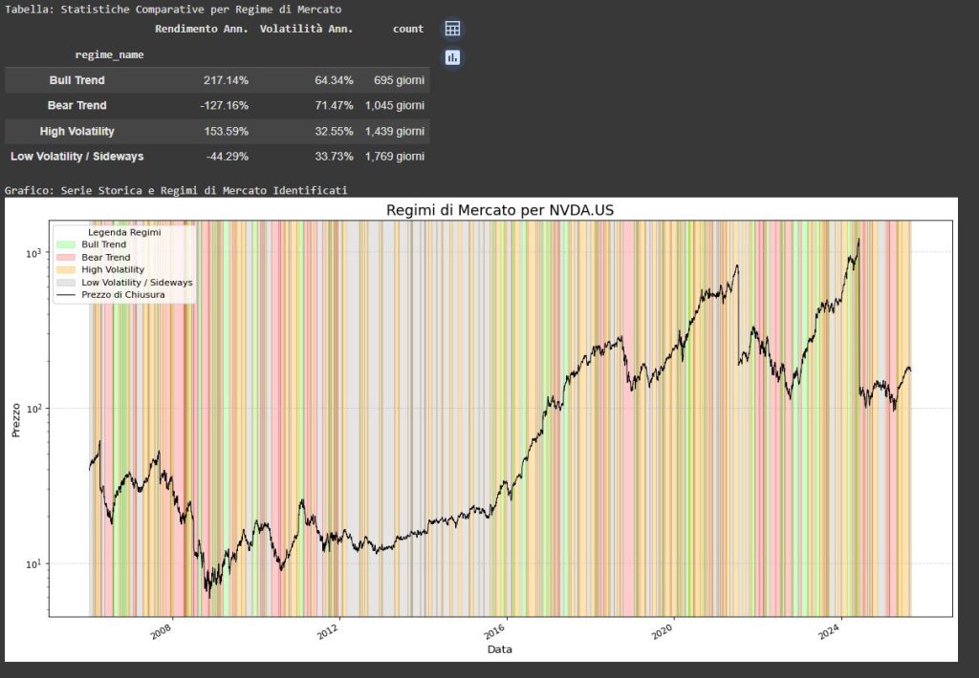
Task: Click the '1,769 giorni' count cell
Action: point(395,157)
